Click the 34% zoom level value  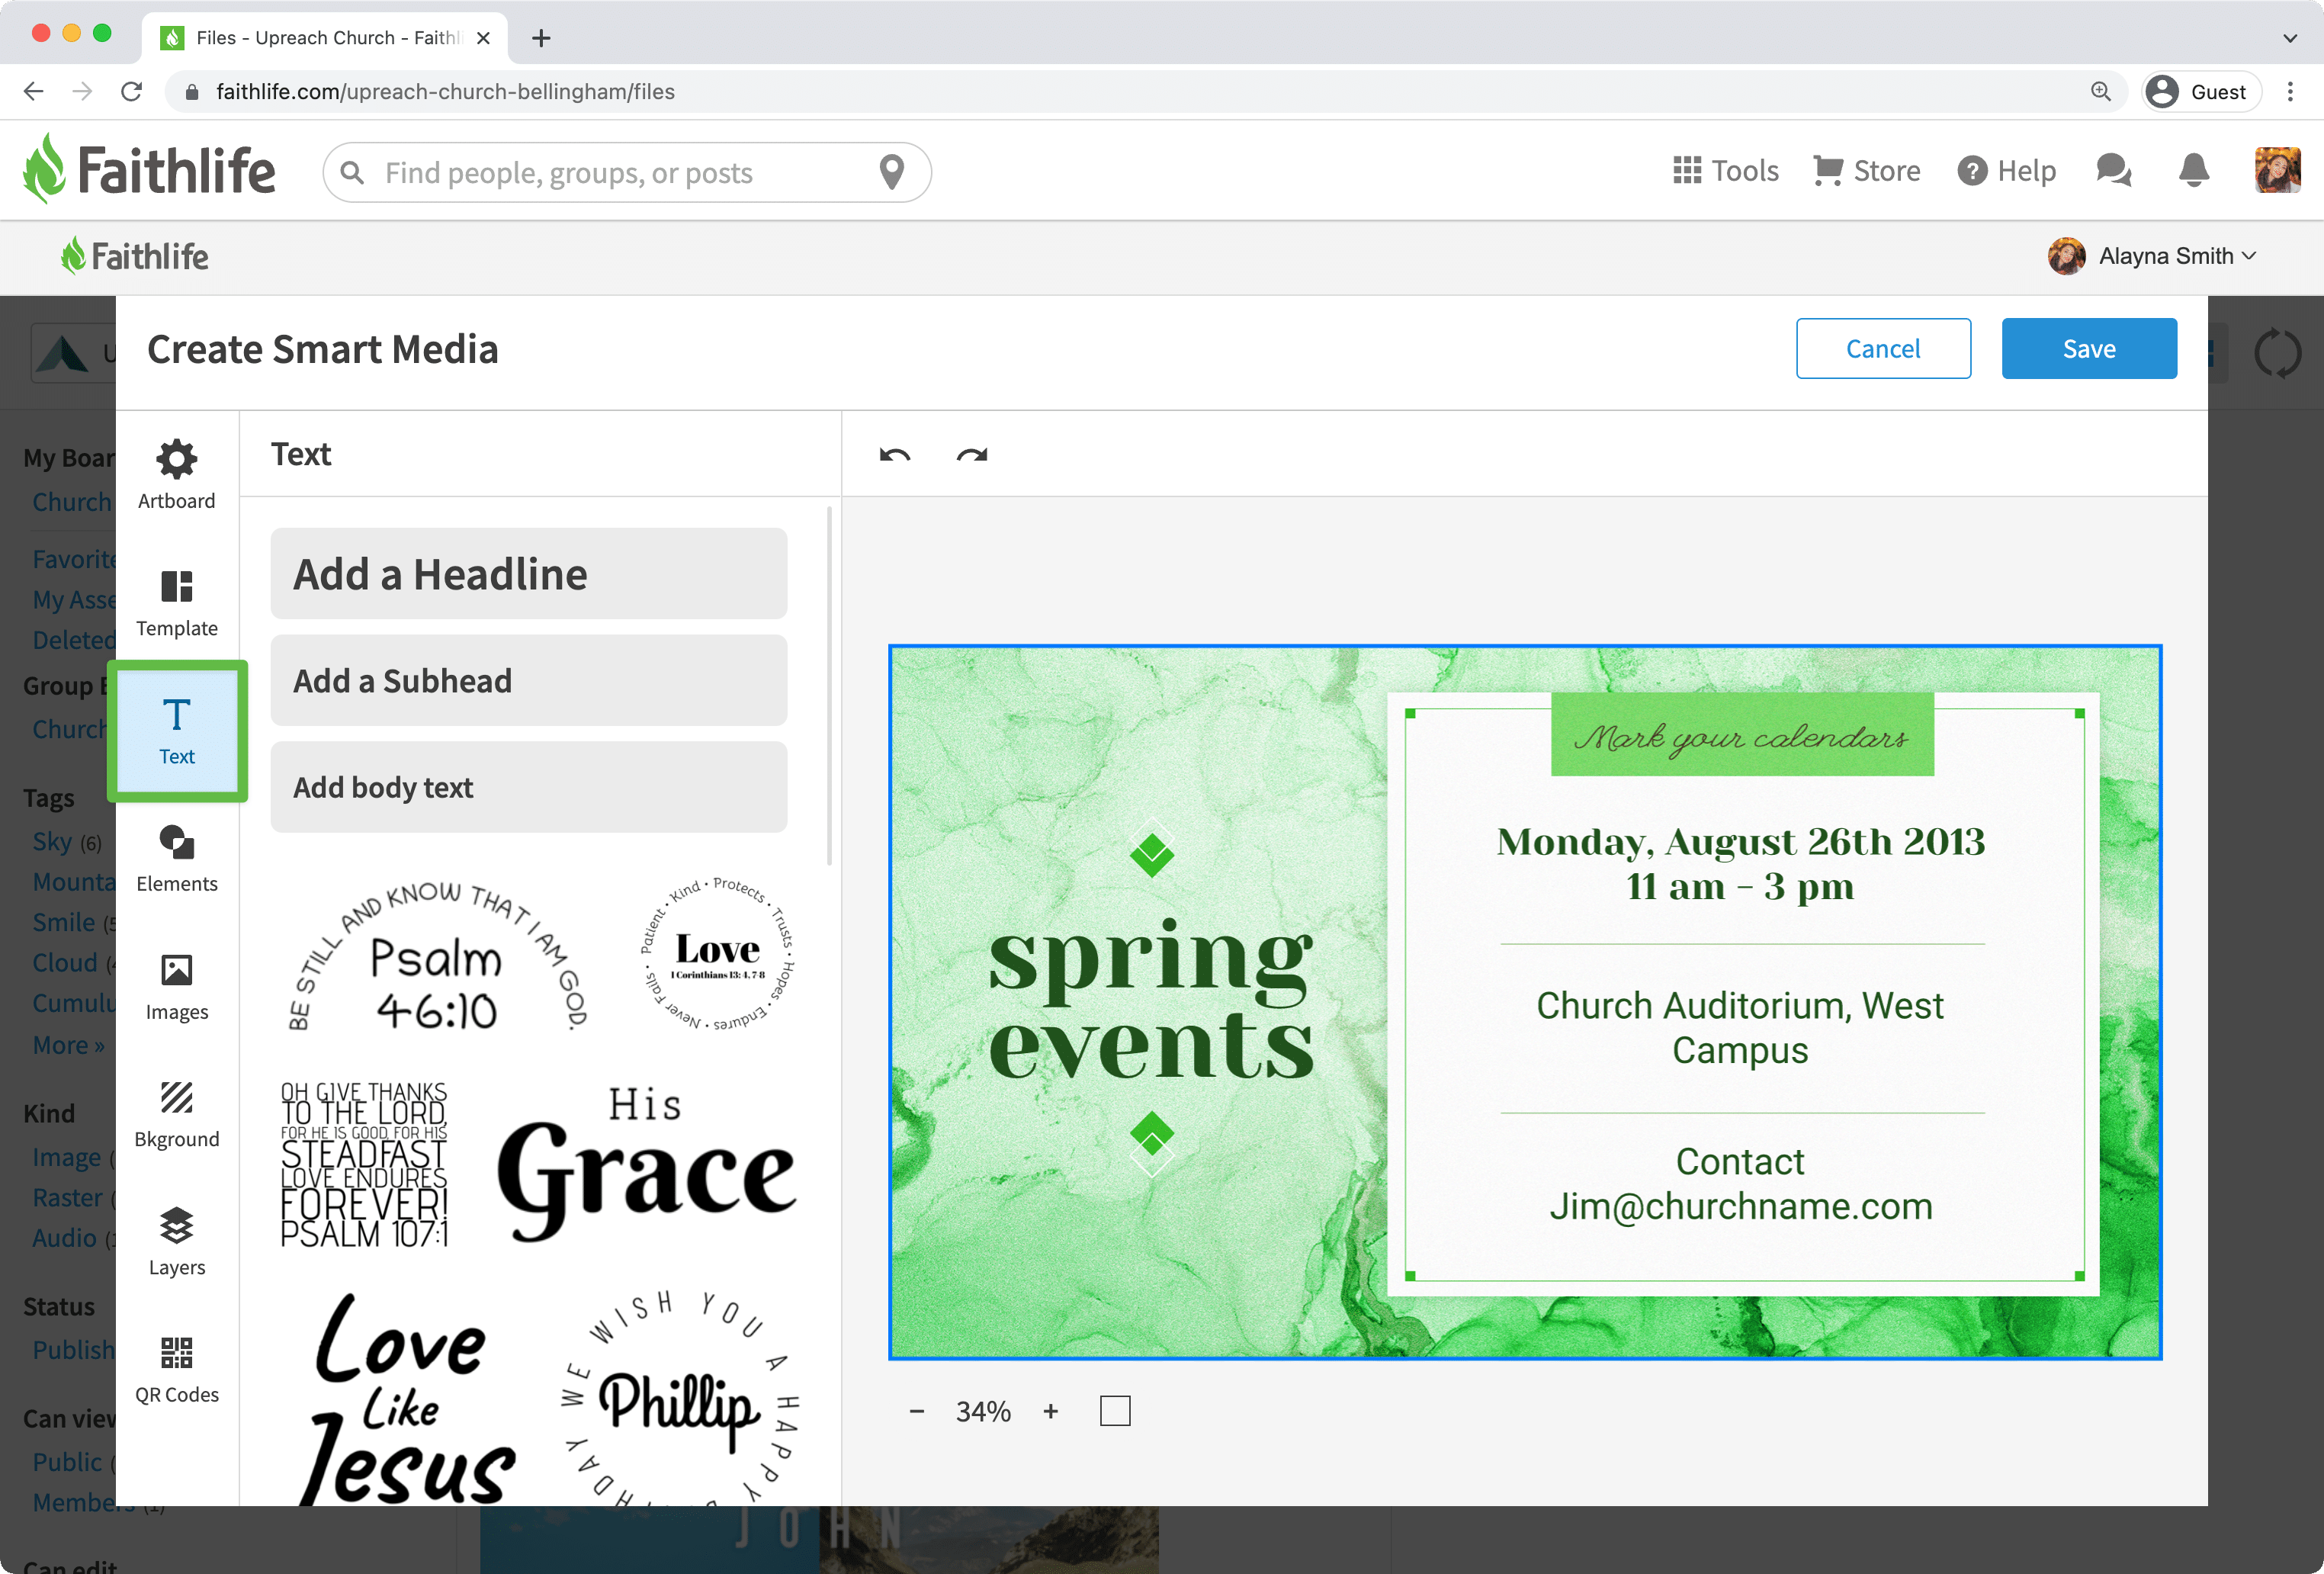tap(983, 1411)
